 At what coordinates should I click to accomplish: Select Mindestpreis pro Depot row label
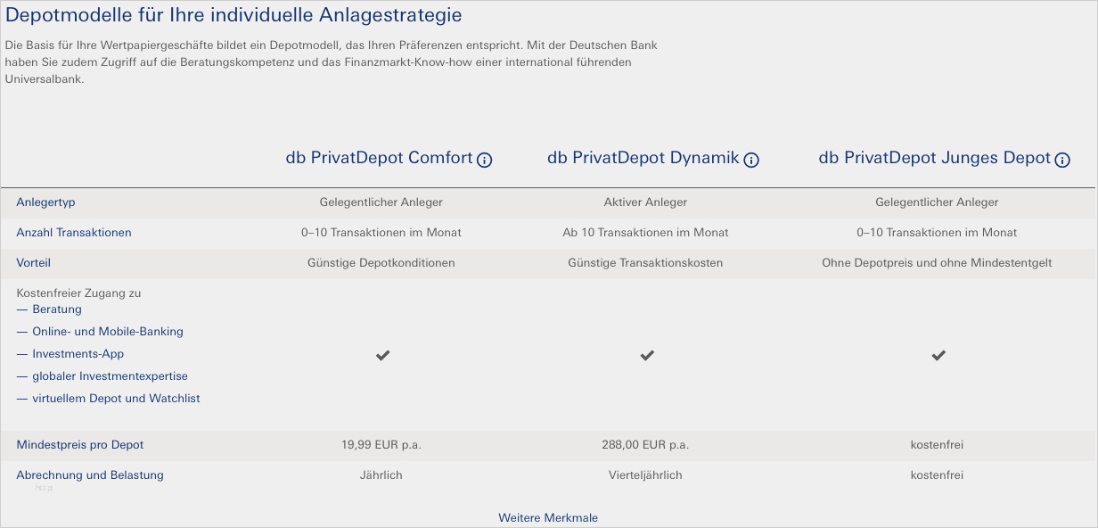[x=79, y=445]
